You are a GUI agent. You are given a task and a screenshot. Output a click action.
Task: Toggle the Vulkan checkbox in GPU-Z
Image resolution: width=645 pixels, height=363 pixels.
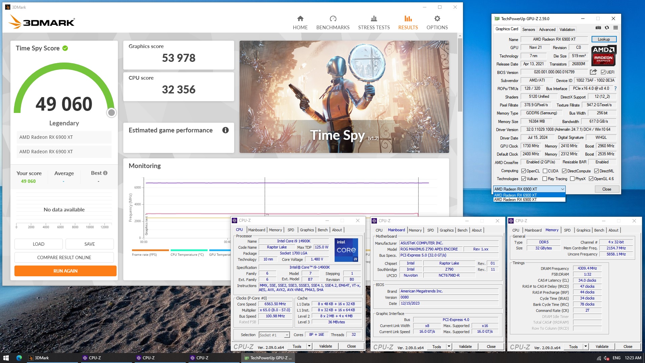point(523,179)
